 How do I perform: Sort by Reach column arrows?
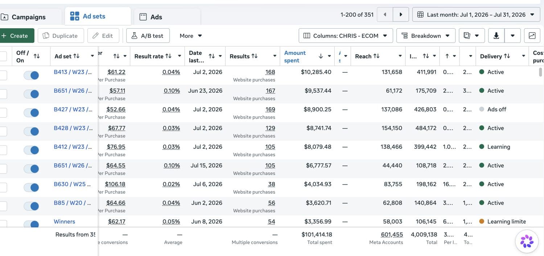tap(376, 56)
